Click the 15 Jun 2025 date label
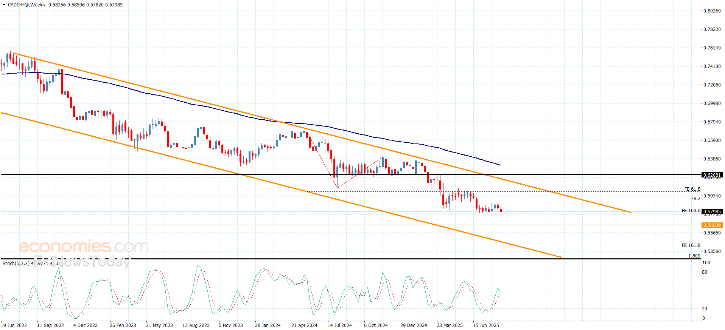The height and width of the screenshot is (330, 725). 486,325
